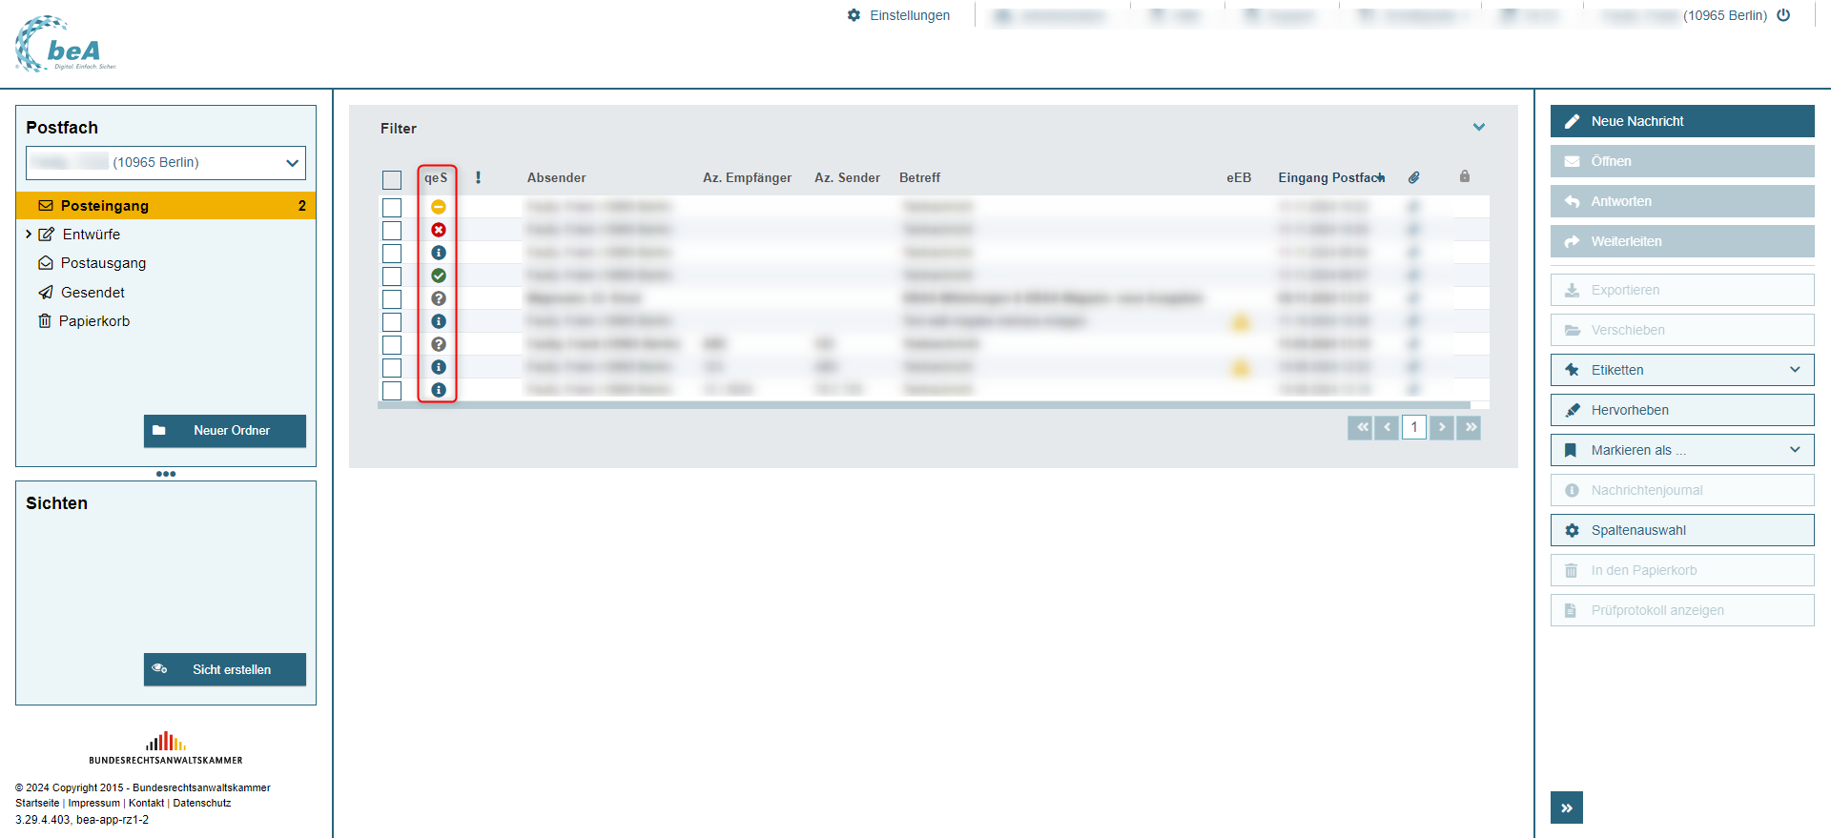Toggle the select-all checkbox in table header
1831x838 pixels.
392,179
